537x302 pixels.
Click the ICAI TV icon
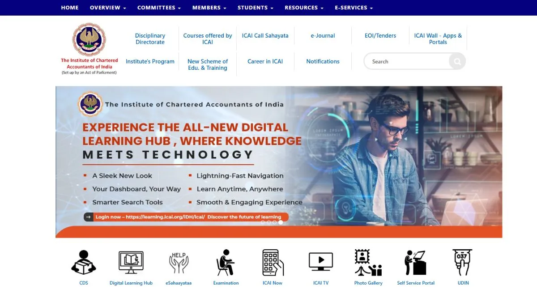pyautogui.click(x=320, y=262)
